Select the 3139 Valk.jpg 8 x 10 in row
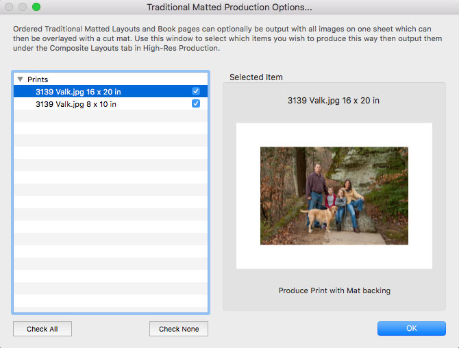 pyautogui.click(x=75, y=104)
